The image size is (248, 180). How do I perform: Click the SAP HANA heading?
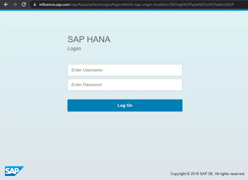coord(89,39)
